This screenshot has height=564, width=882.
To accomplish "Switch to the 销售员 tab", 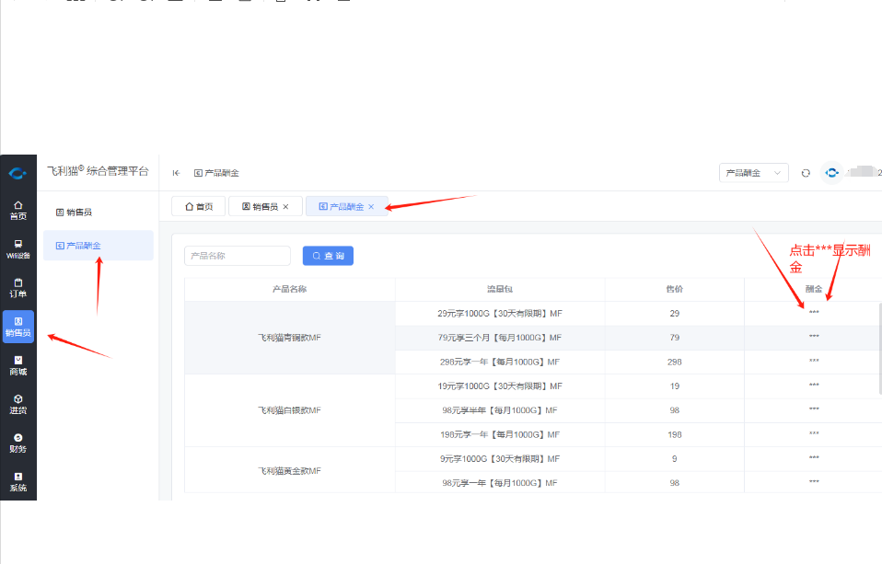I will pos(260,207).
